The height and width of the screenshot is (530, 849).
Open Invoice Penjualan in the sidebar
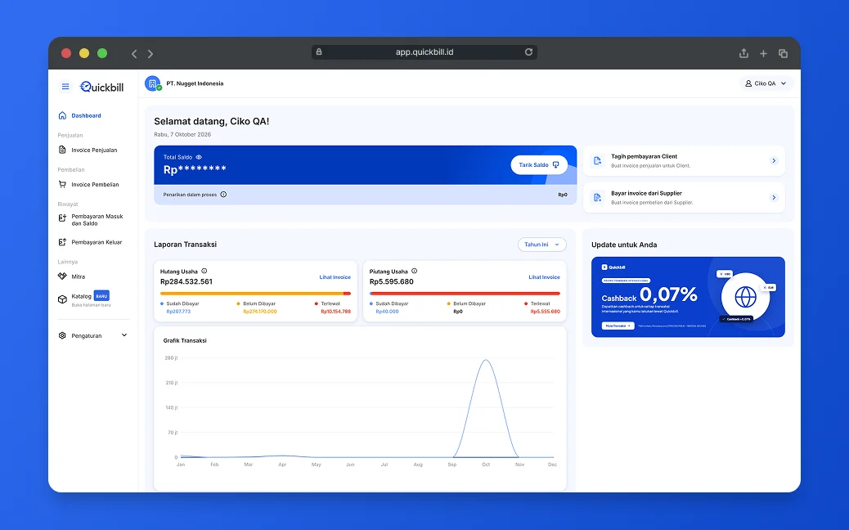92,150
